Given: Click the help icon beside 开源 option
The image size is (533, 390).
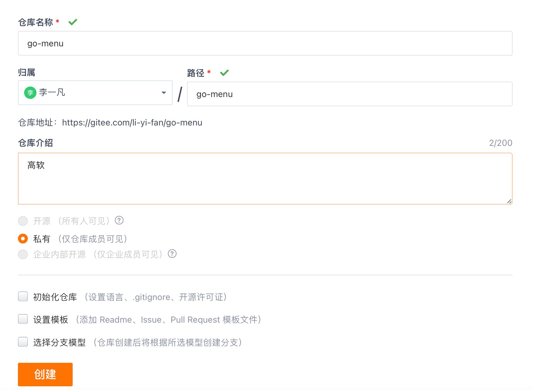Looking at the screenshot, I should coord(119,220).
